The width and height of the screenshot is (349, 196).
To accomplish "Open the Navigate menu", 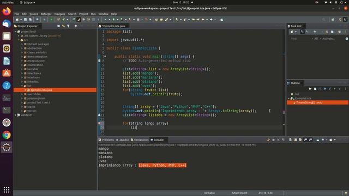I will [x=60, y=14].
